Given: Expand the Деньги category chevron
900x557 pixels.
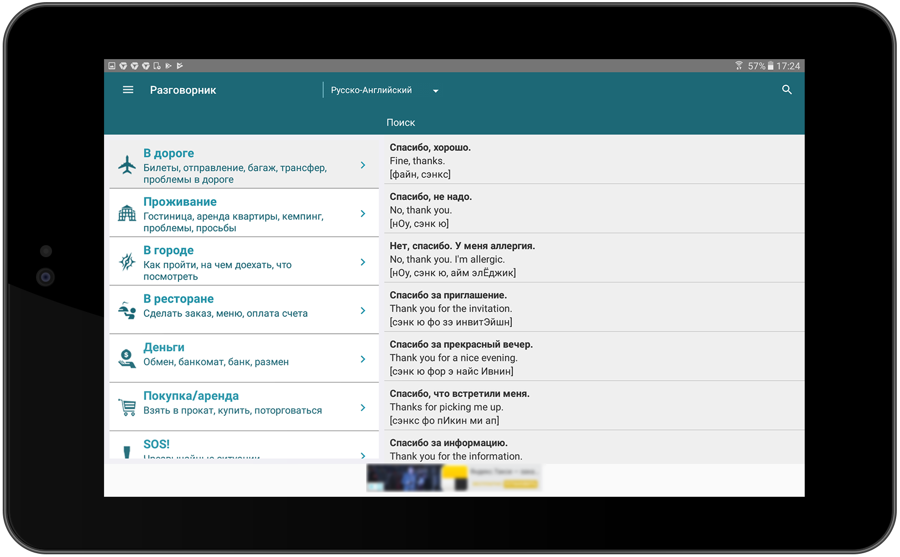Looking at the screenshot, I should [363, 359].
